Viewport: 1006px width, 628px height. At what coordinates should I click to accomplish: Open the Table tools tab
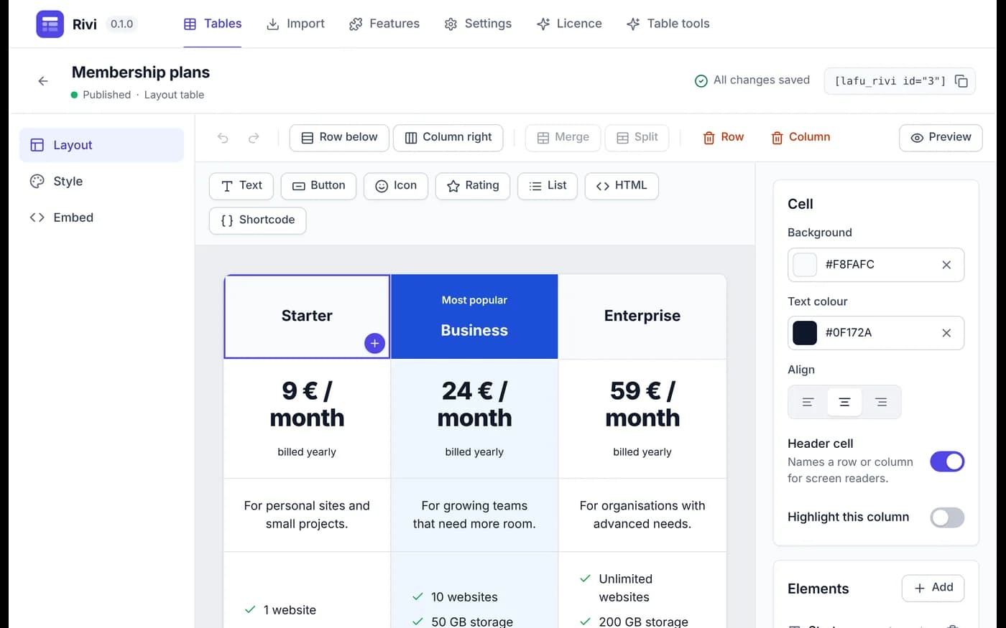(668, 24)
